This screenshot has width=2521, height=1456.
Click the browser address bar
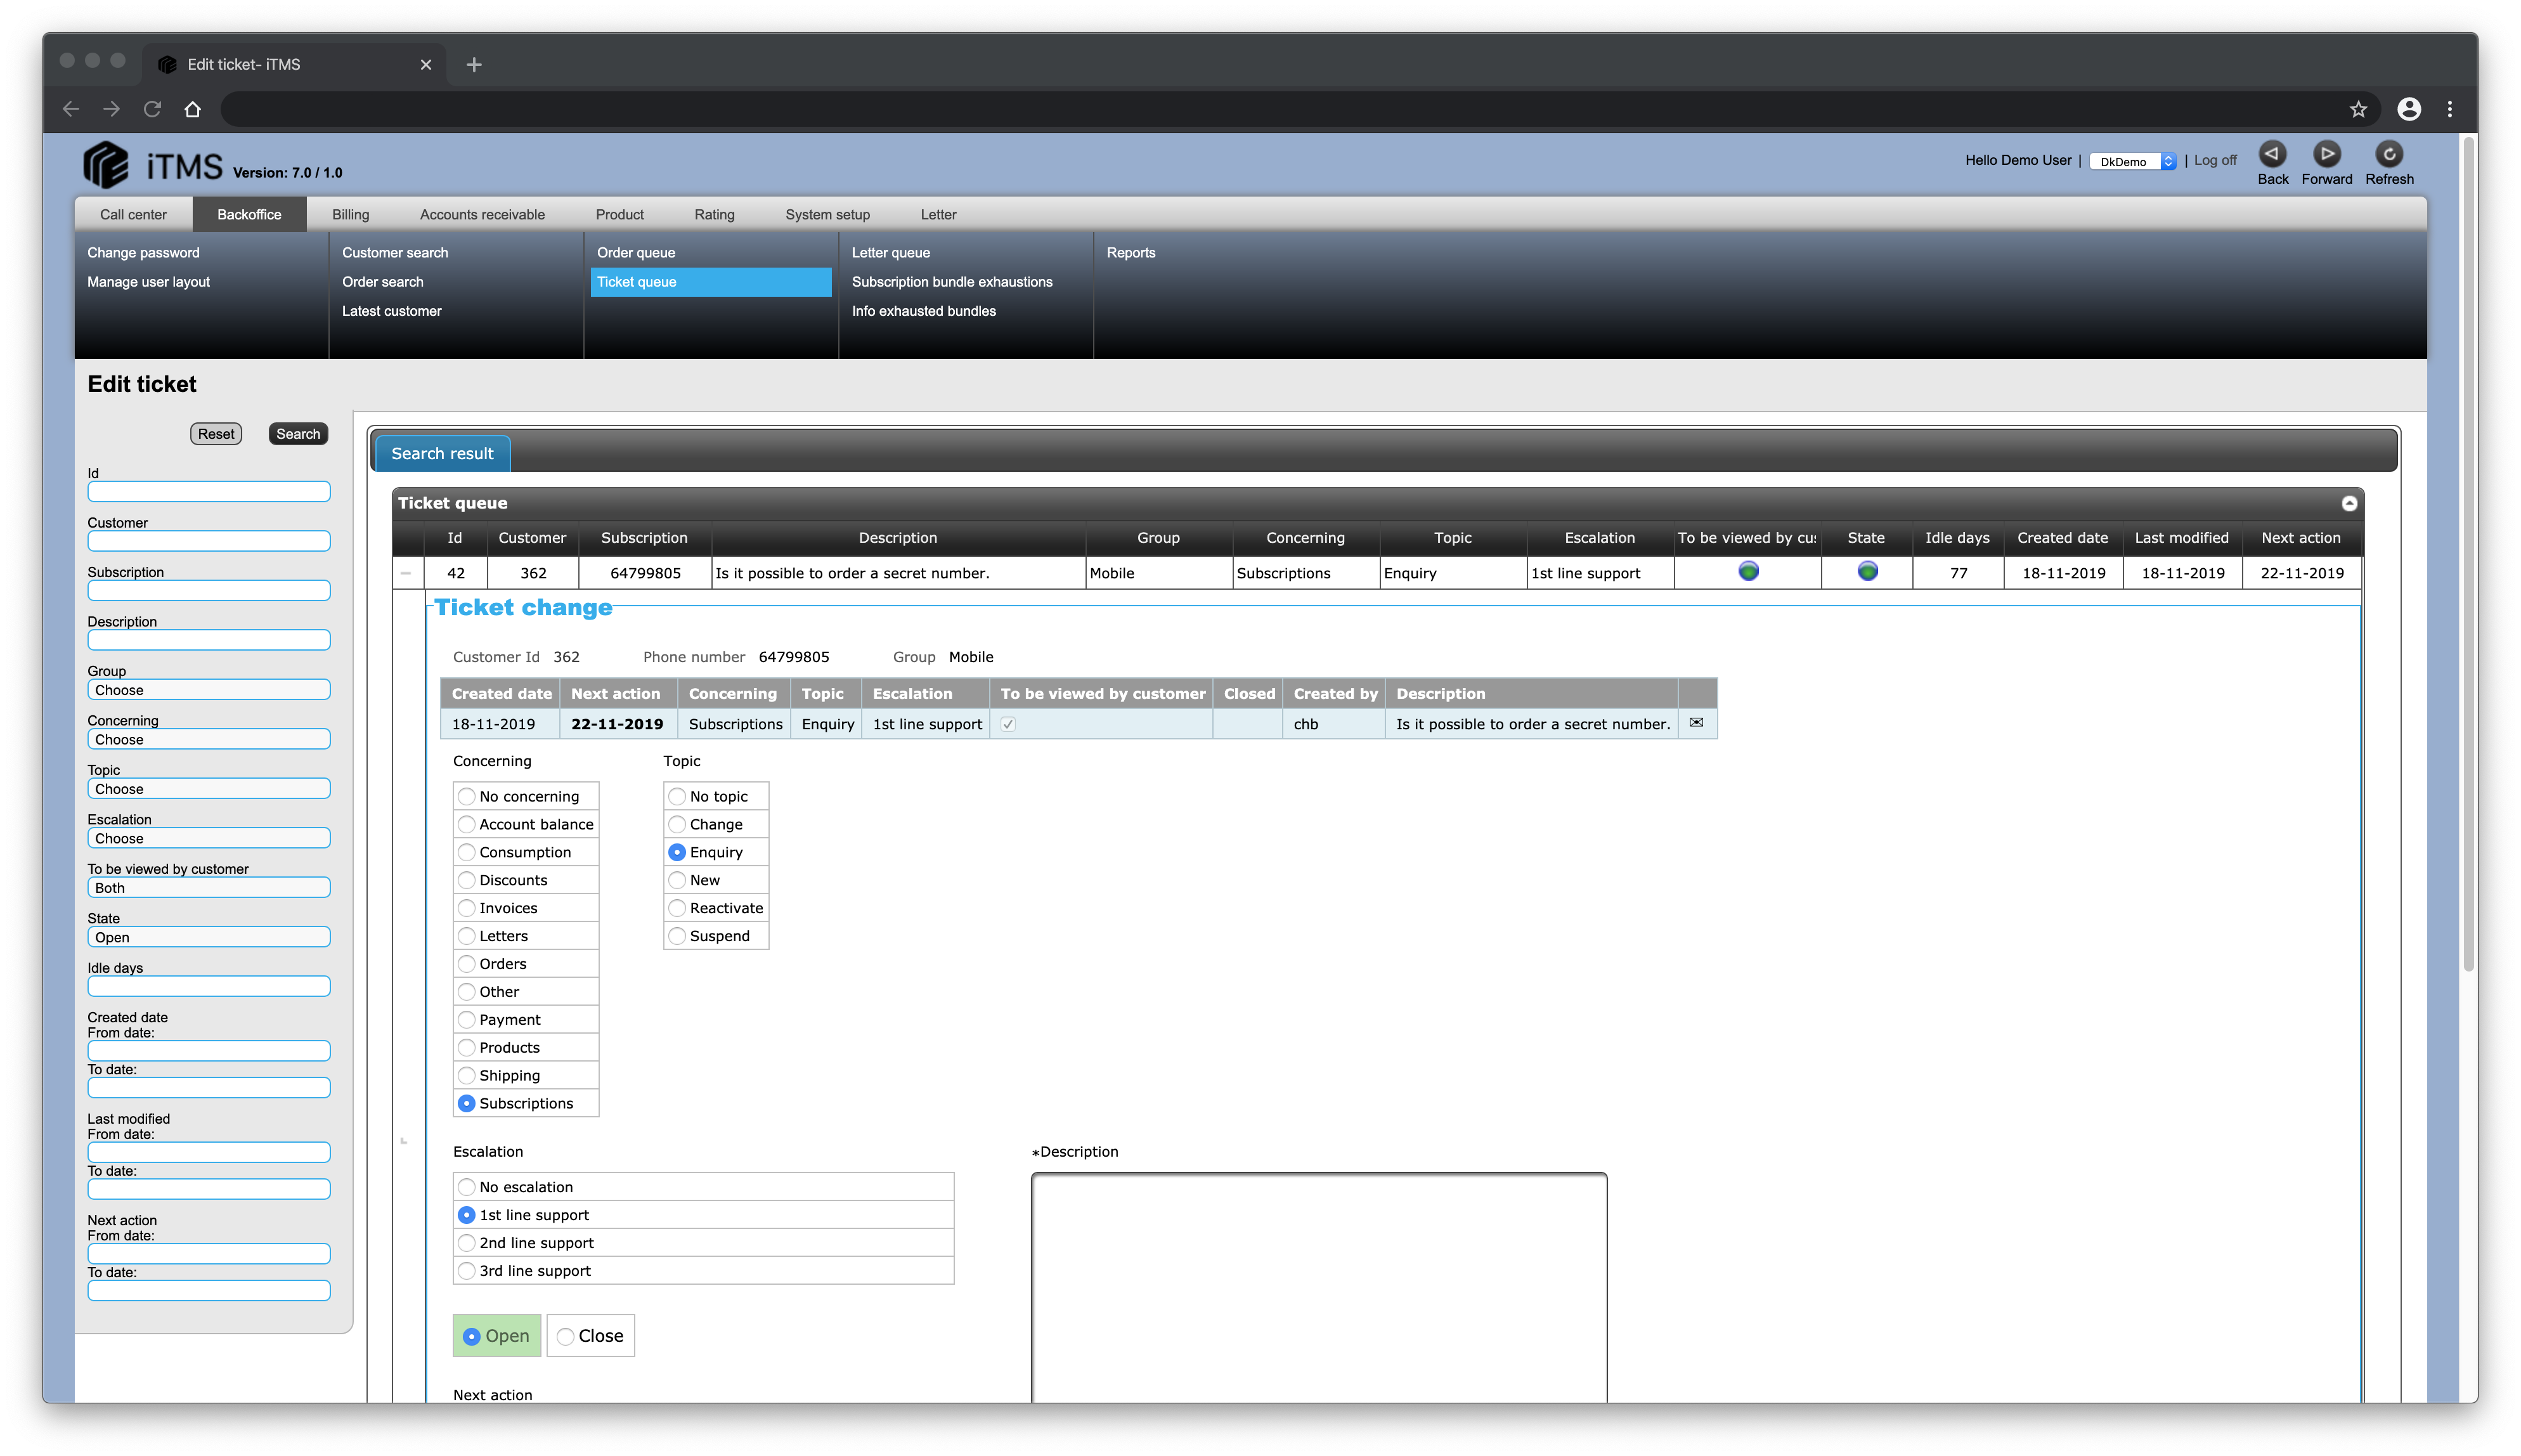coord(1280,109)
